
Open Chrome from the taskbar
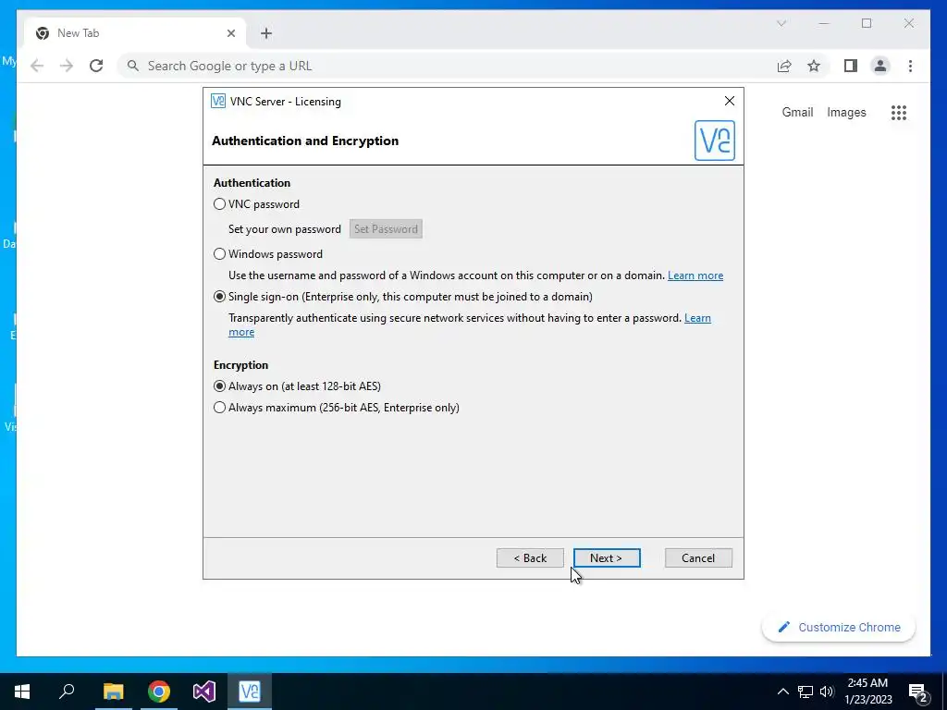[159, 692]
